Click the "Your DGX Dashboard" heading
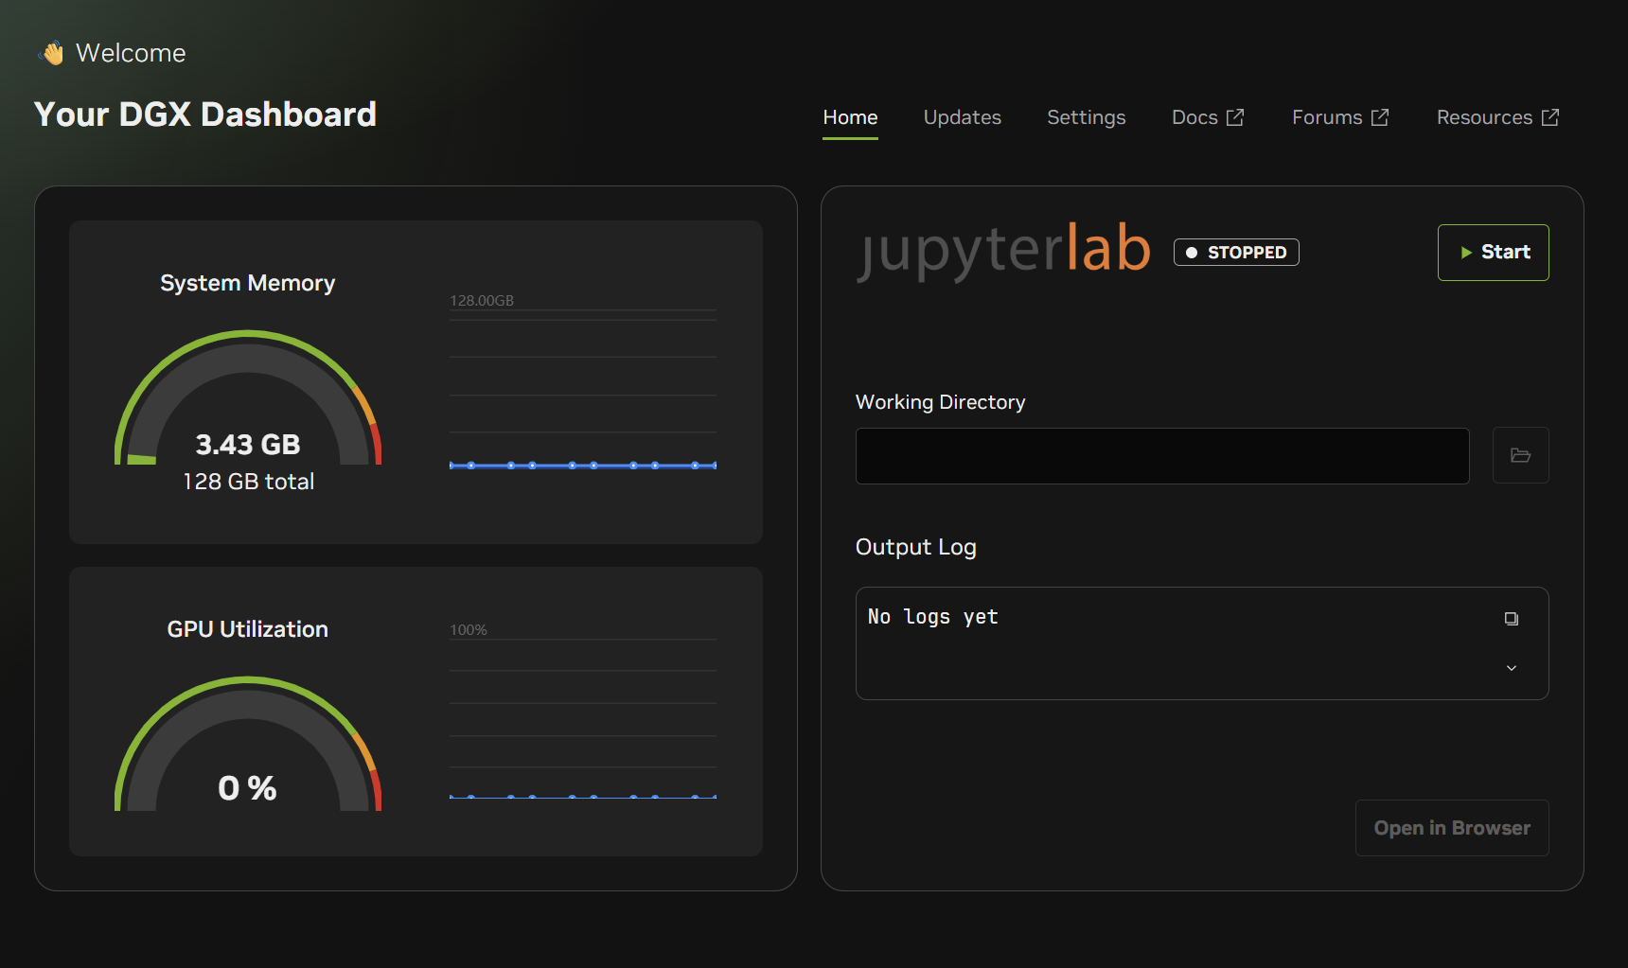Image resolution: width=1628 pixels, height=968 pixels. click(x=205, y=114)
